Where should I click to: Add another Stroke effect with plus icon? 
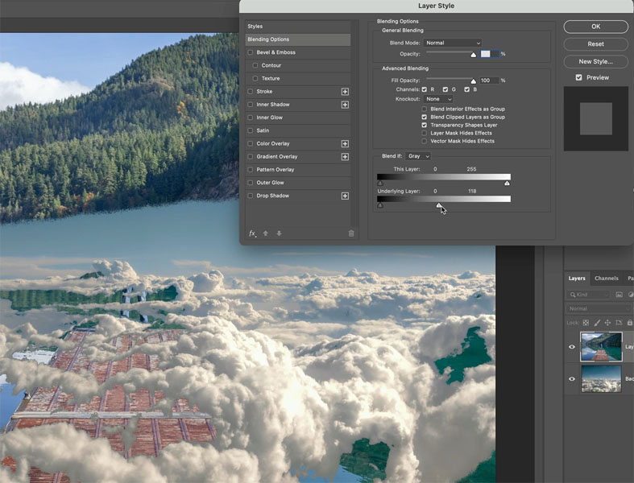[x=345, y=92]
